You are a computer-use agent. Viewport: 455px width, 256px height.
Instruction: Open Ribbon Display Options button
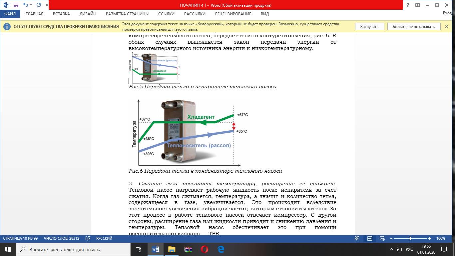tap(417, 5)
